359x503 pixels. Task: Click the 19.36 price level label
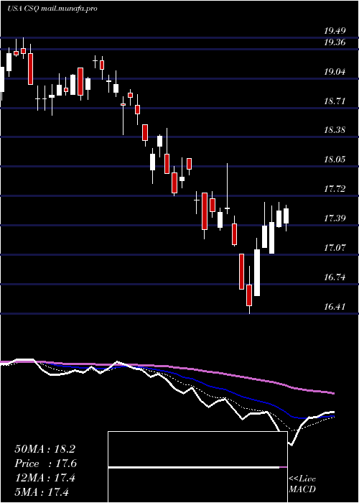(335, 42)
